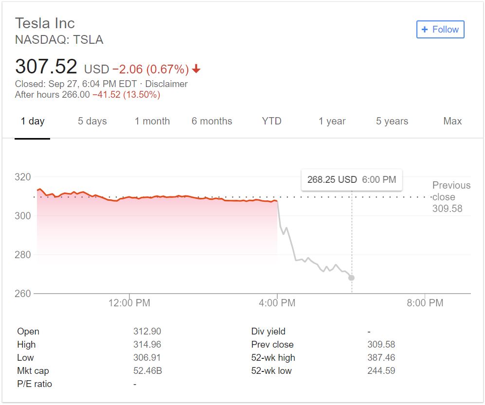Click the Follow button for Tesla
This screenshot has width=485, height=405.
[x=440, y=30]
